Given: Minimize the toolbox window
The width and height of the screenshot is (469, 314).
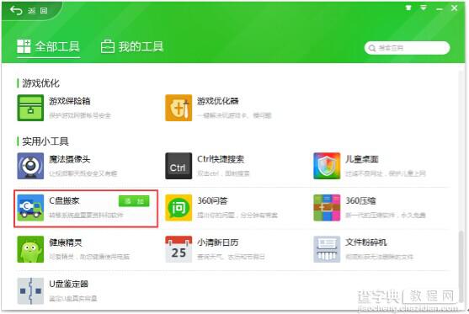Looking at the screenshot, I should click(x=439, y=9).
